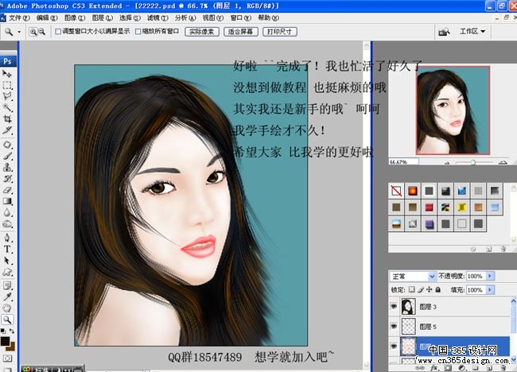Apply the no-style swatch in Styles panel
The height and width of the screenshot is (372, 517).
coord(396,191)
